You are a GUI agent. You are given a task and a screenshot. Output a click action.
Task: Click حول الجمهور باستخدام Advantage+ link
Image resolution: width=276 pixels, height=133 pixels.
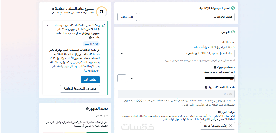pyautogui.click(x=76, y=69)
